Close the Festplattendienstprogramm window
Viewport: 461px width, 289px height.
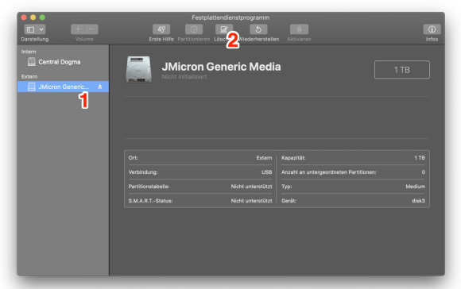tap(24, 17)
